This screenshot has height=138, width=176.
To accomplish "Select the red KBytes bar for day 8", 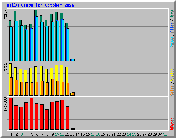I will (x=47, y=120).
